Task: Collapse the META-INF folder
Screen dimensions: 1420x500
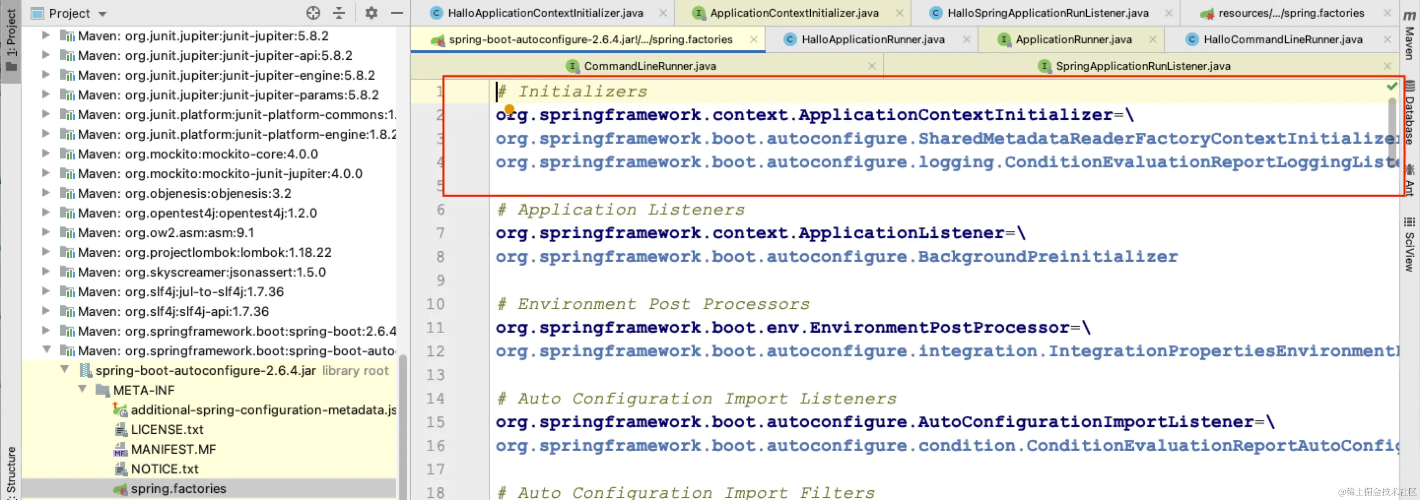Action: point(82,390)
